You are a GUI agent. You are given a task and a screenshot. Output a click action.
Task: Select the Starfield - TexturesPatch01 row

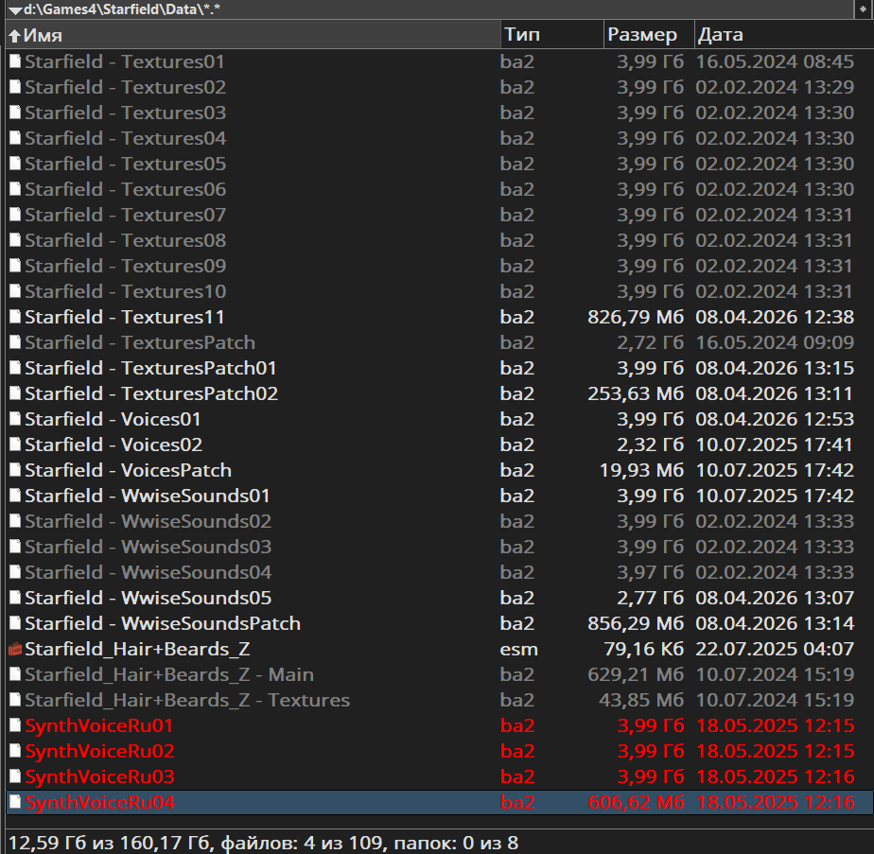[150, 369]
